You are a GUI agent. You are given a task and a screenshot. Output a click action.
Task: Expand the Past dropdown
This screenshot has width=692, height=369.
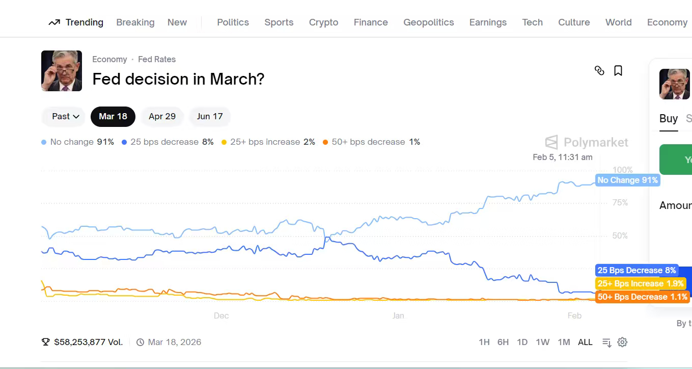(x=66, y=116)
